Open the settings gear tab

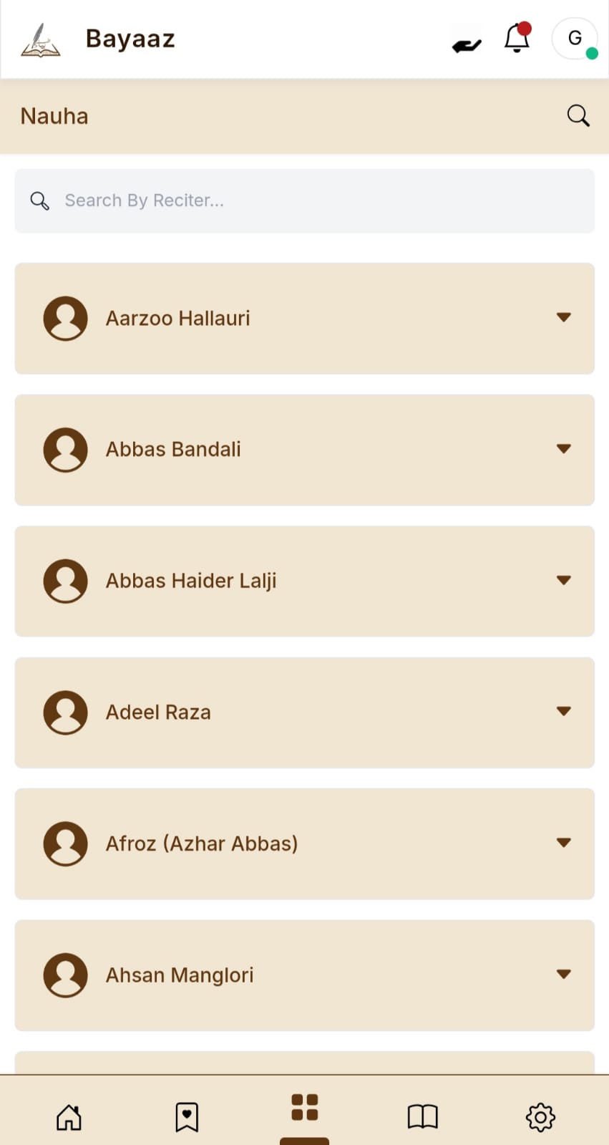click(x=540, y=1116)
